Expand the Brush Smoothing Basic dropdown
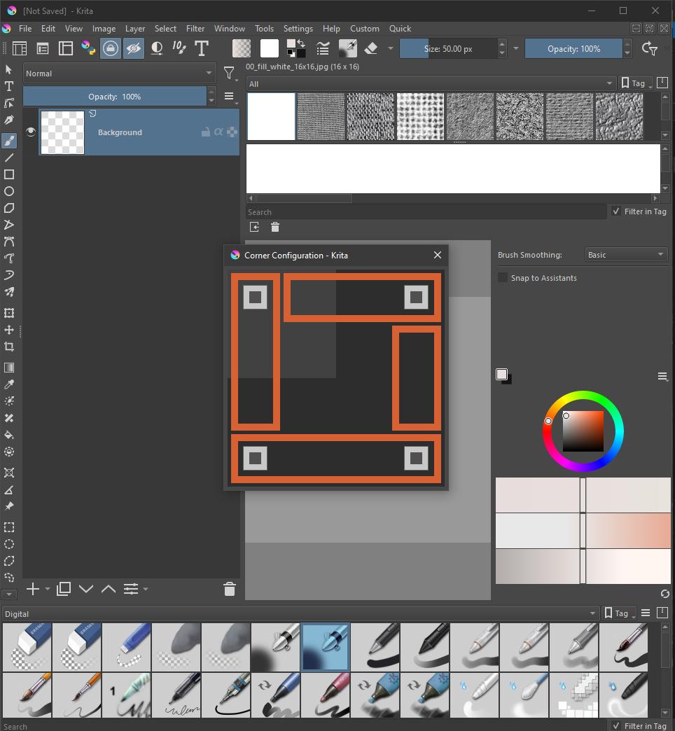This screenshot has width=675, height=731. (x=625, y=255)
